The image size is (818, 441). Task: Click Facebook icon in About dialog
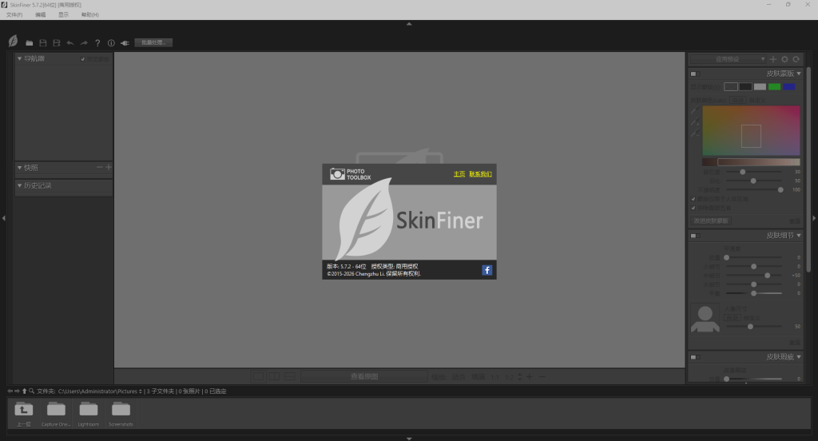(486, 270)
